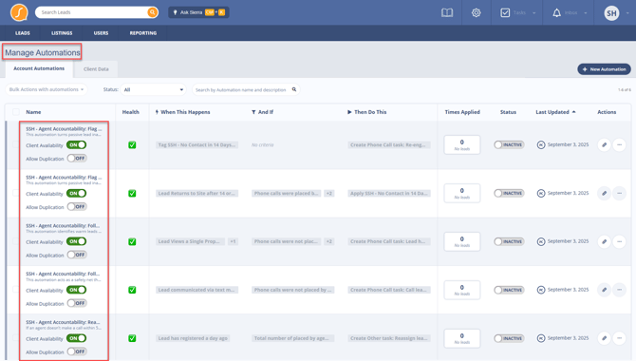Click the Sierra orange logo icon
Viewport: 636px width, 361px height.
(x=19, y=12)
